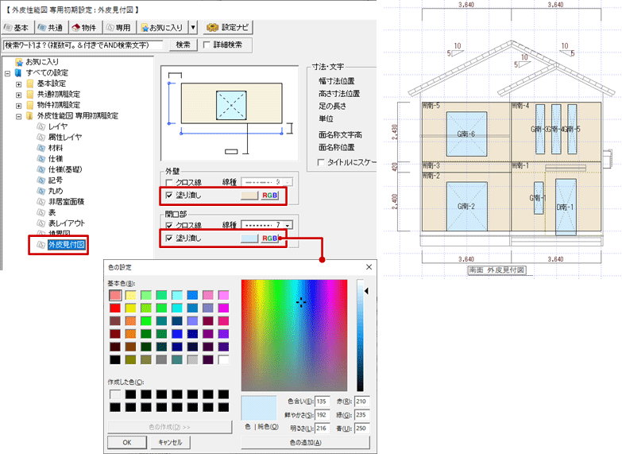Enable the 外壁 クロス線 checkbox

[x=168, y=182]
